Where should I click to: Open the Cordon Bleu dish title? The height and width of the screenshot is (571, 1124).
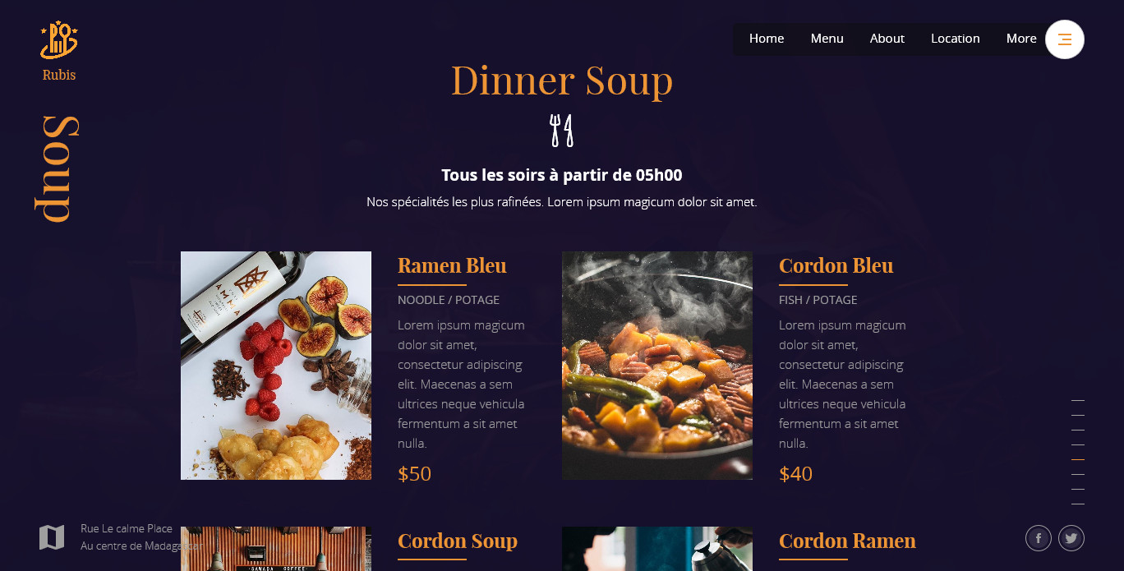(836, 265)
